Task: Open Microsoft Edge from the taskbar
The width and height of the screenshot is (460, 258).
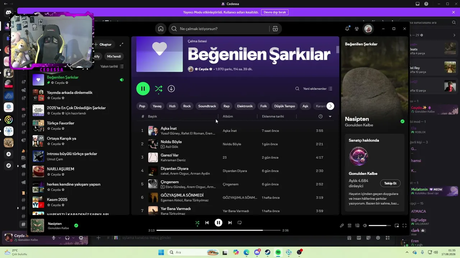Action: click(247, 252)
